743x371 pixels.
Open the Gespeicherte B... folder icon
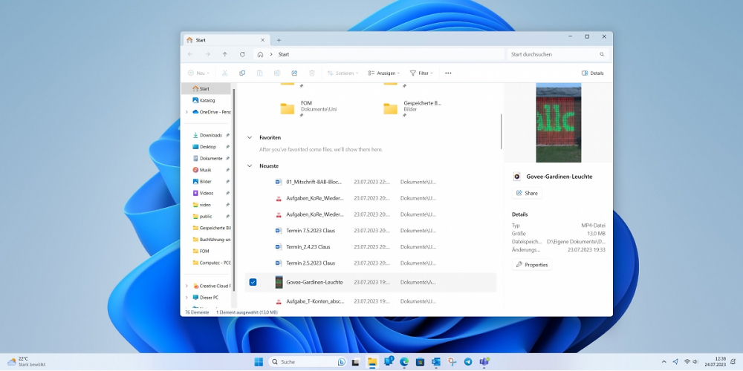tap(391, 109)
